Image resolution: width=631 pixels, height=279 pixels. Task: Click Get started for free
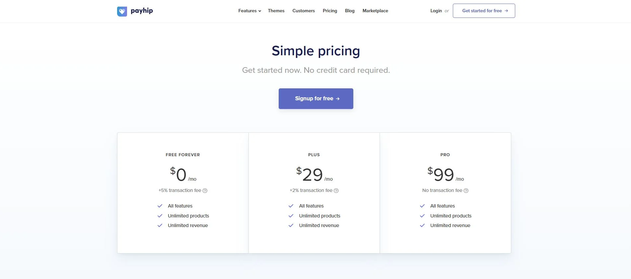tap(483, 11)
